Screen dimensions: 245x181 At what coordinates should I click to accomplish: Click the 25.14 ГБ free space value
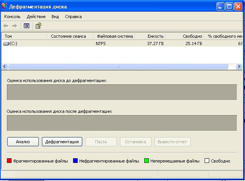pos(194,44)
